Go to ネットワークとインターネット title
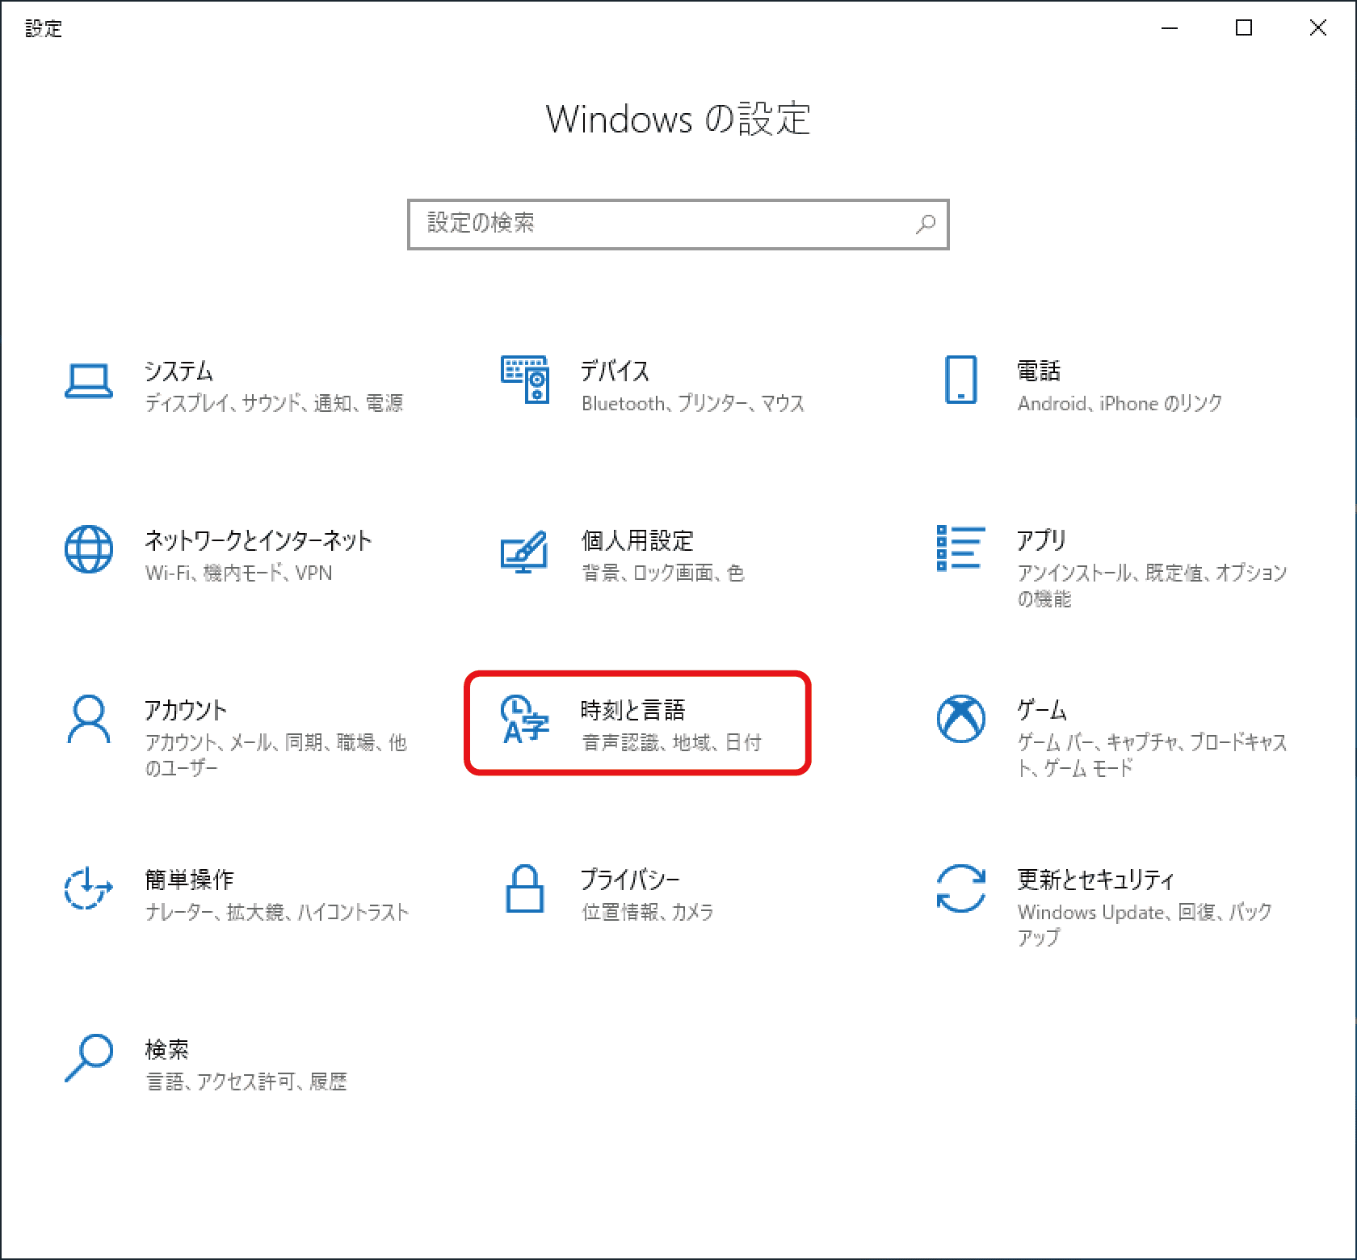Viewport: 1357px width, 1260px height. 258,541
